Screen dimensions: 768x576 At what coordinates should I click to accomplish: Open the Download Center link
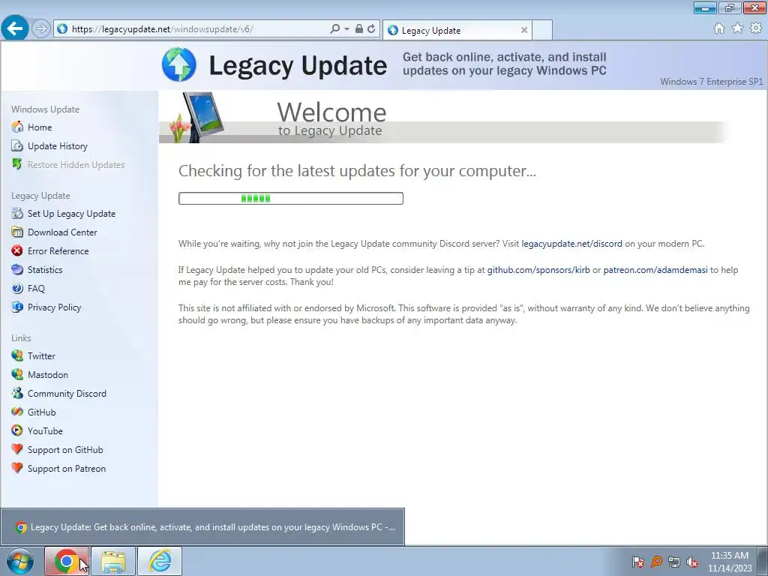62,232
